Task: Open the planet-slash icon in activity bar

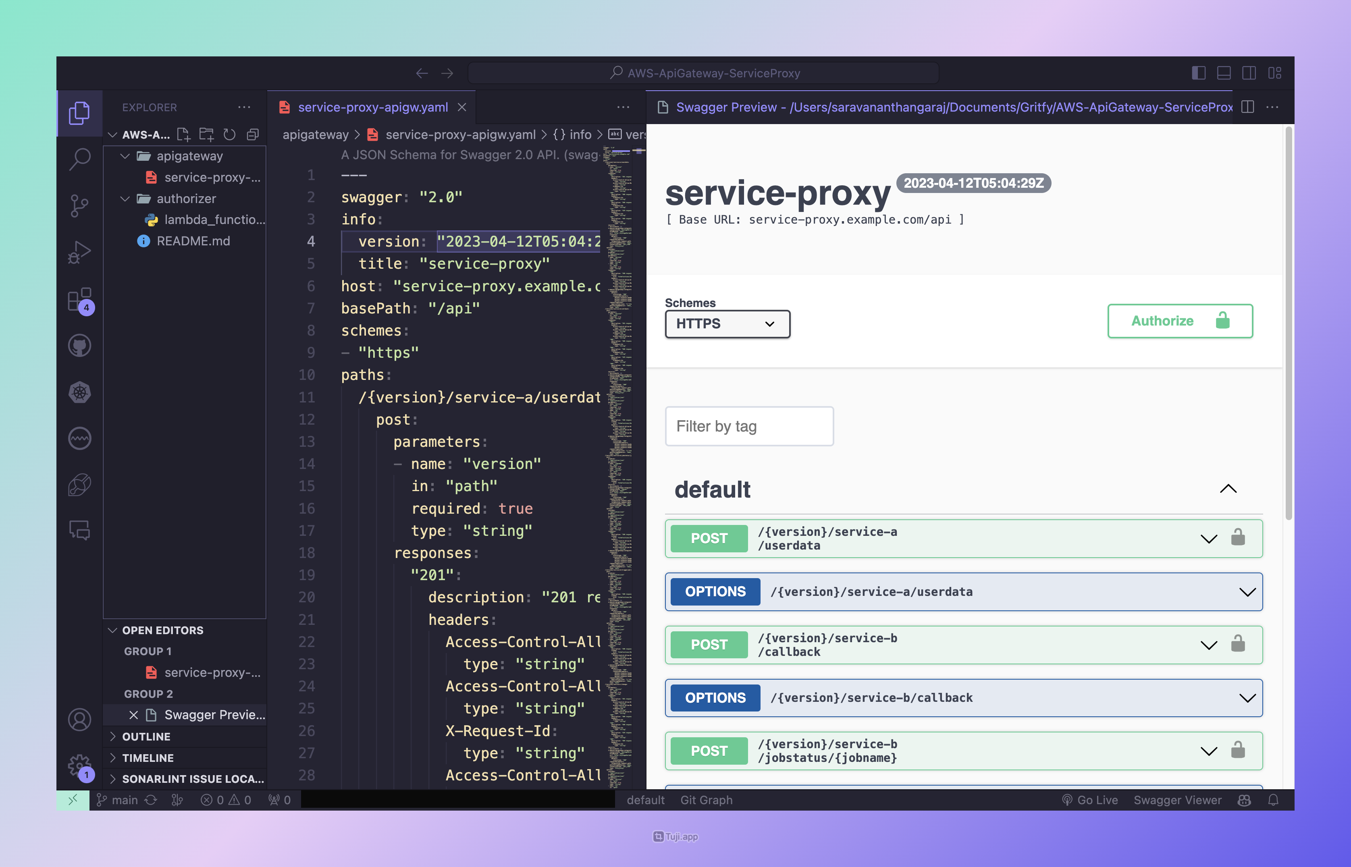Action: pos(79,484)
